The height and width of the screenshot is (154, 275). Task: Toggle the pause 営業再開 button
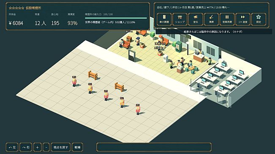point(227,19)
